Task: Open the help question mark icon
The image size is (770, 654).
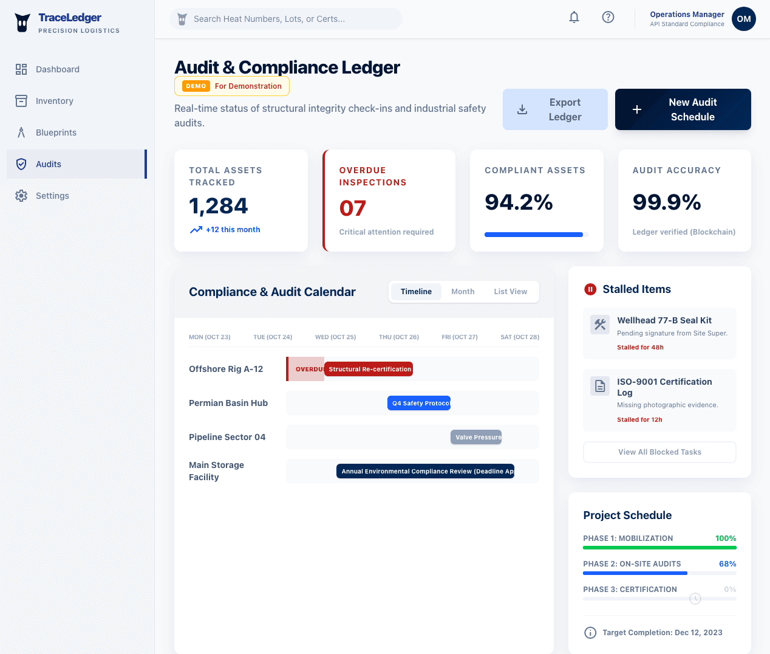Action: coord(608,17)
